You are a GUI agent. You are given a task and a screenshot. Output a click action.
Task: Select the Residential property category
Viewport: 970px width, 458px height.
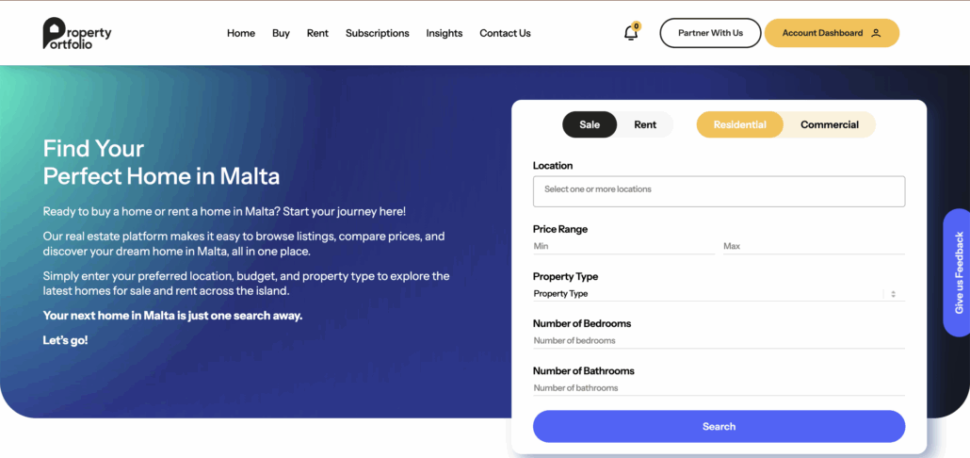click(x=739, y=124)
